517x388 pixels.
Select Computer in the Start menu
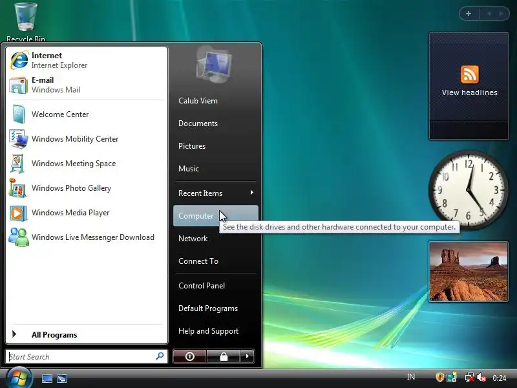216,216
